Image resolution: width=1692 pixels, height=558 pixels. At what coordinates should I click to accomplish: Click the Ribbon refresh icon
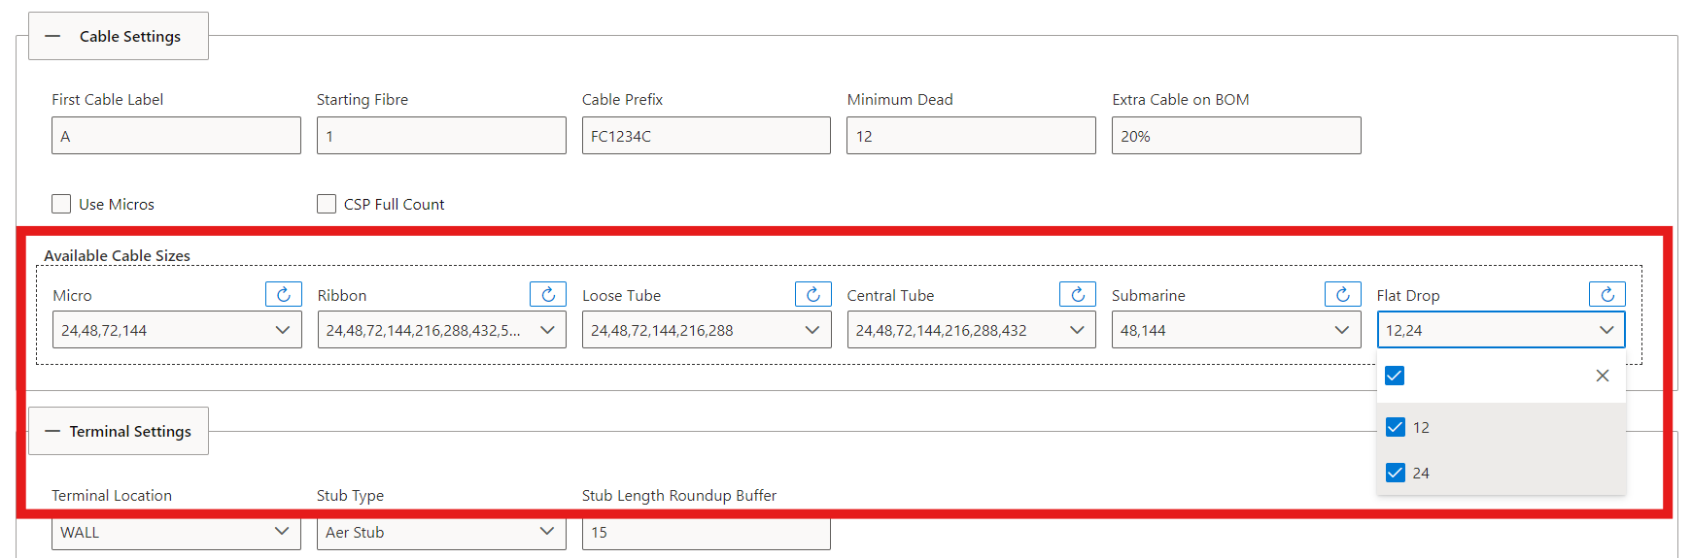click(548, 294)
